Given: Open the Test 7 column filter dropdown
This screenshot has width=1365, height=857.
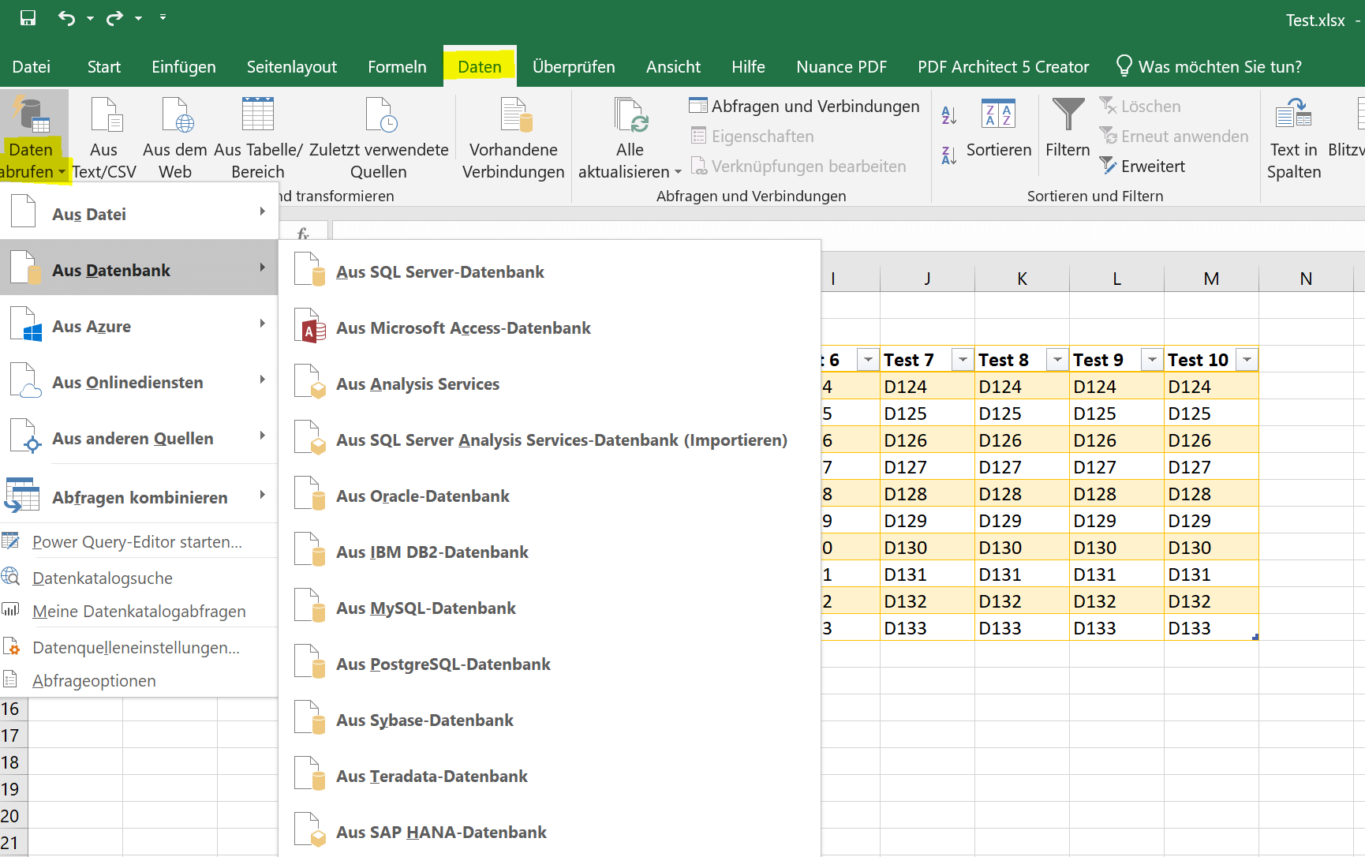Looking at the screenshot, I should (963, 360).
